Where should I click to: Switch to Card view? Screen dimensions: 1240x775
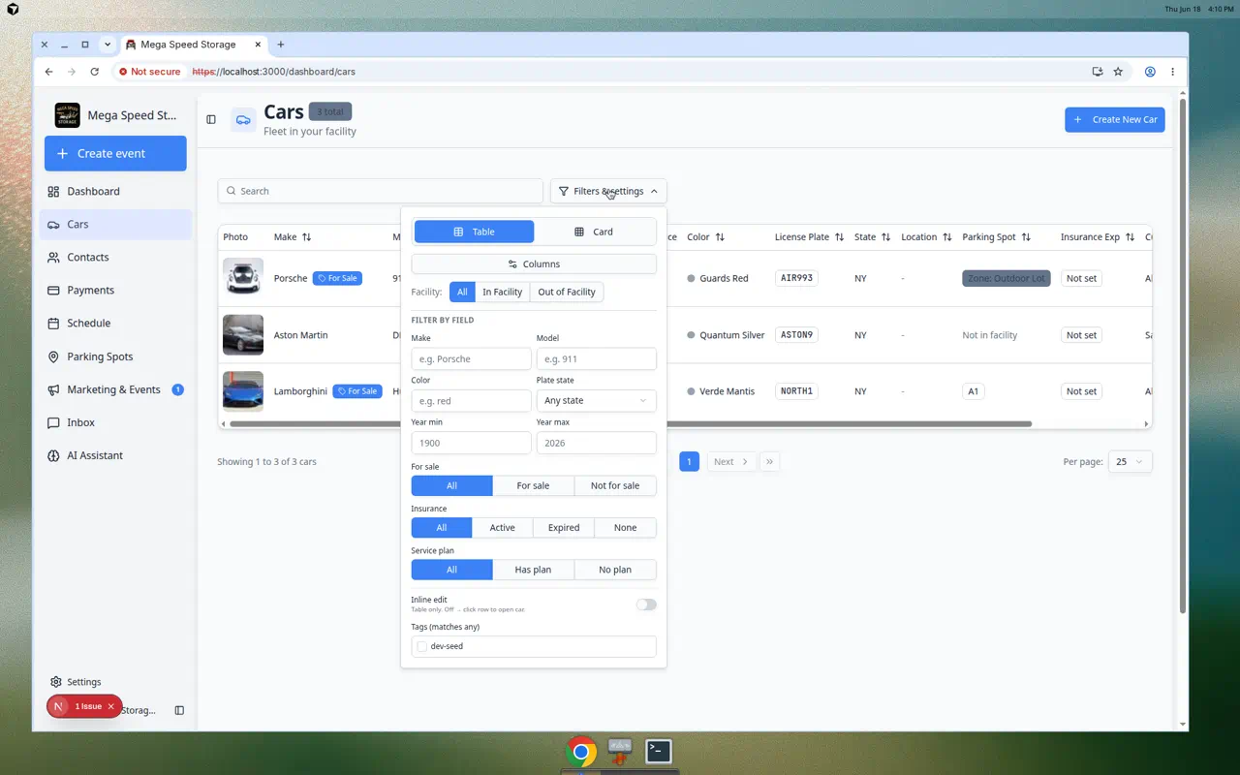point(594,232)
